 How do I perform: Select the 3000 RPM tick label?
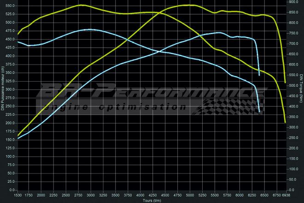pyautogui.click(x=90, y=196)
